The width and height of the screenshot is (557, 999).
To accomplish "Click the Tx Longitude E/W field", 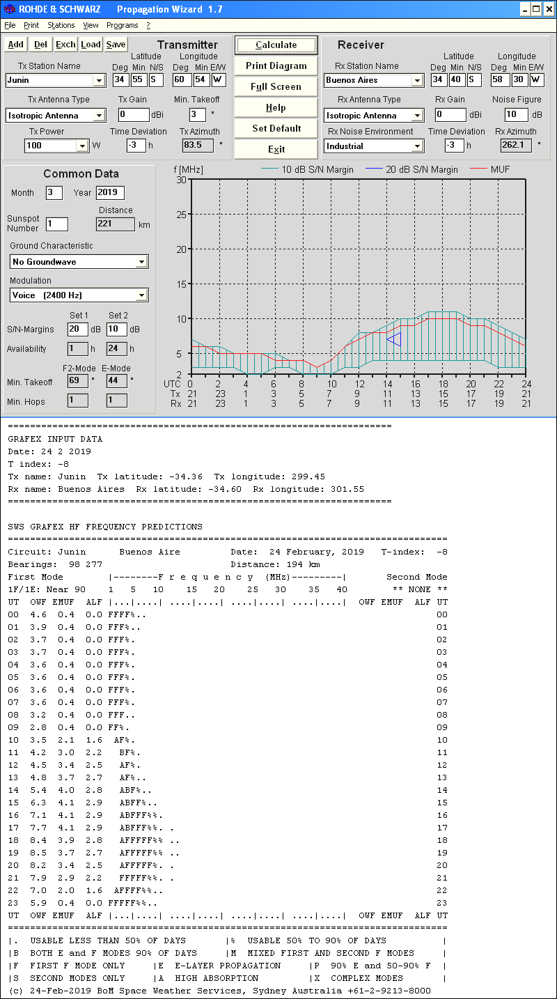I will 219,79.
